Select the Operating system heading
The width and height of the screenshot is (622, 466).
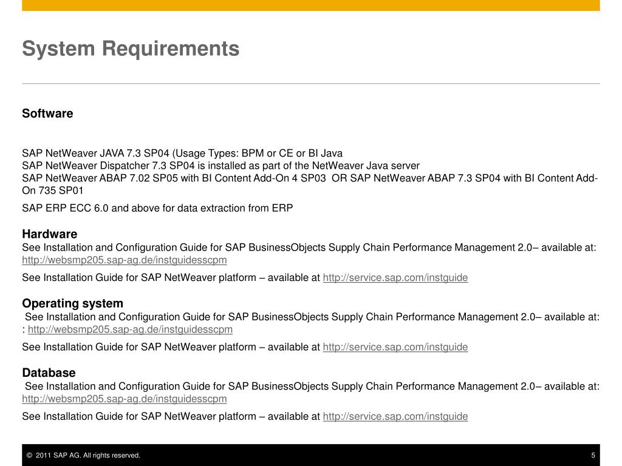[73, 303]
